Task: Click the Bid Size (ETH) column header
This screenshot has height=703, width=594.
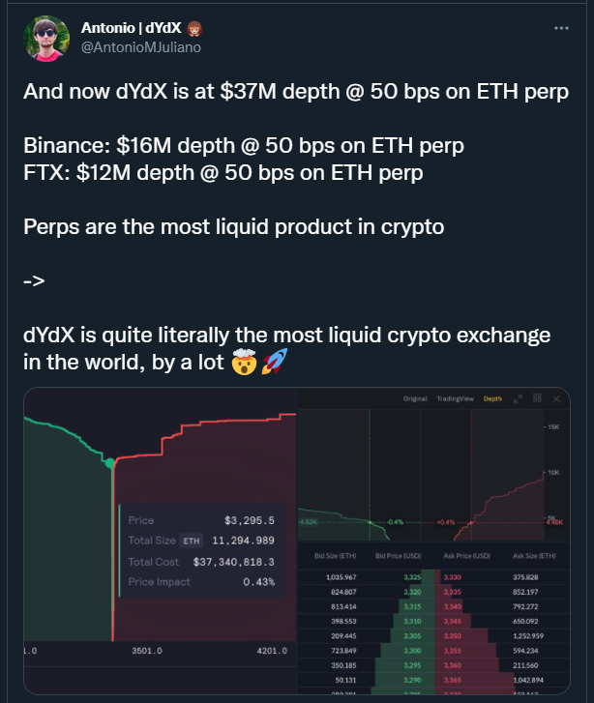Action: pyautogui.click(x=335, y=555)
